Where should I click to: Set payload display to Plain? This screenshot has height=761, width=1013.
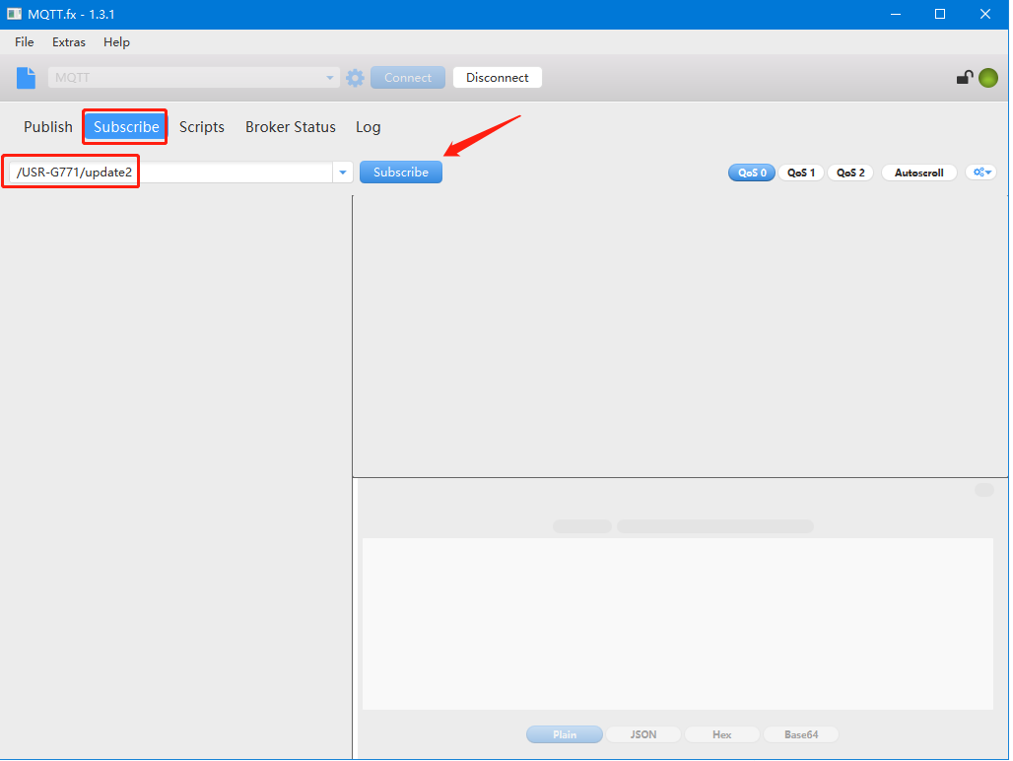click(565, 734)
